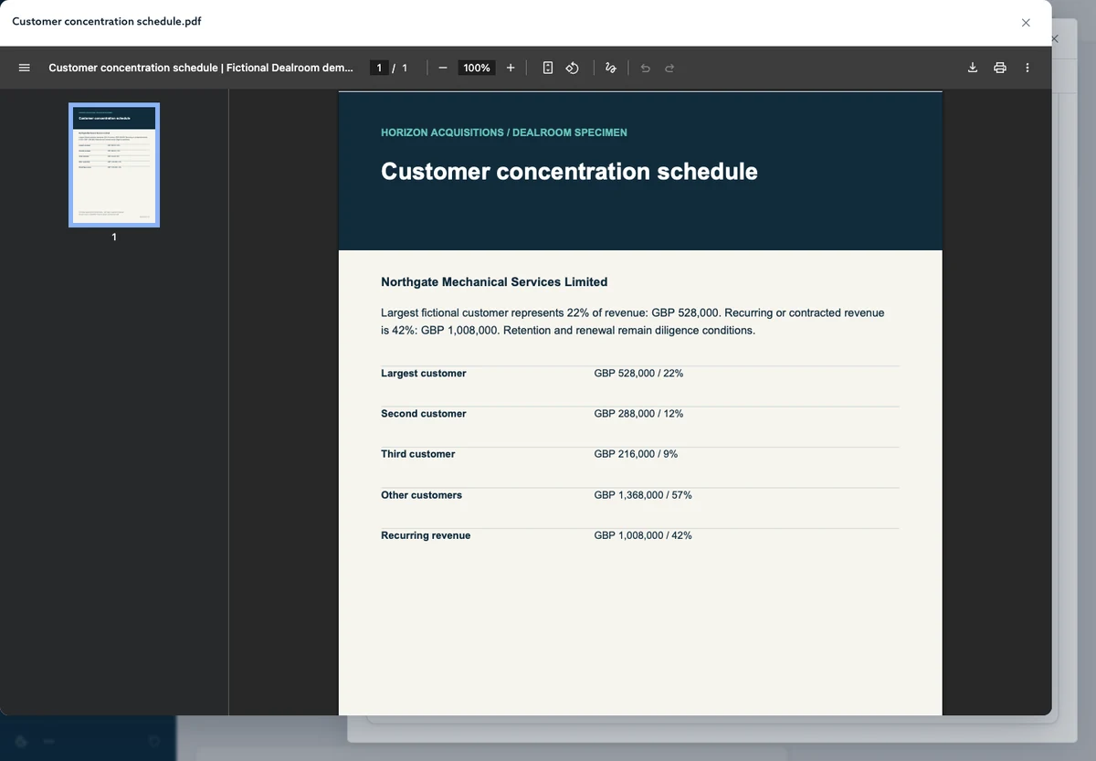The width and height of the screenshot is (1096, 761).
Task: Toggle the PDF sidebar menu icon
Action: tap(25, 68)
